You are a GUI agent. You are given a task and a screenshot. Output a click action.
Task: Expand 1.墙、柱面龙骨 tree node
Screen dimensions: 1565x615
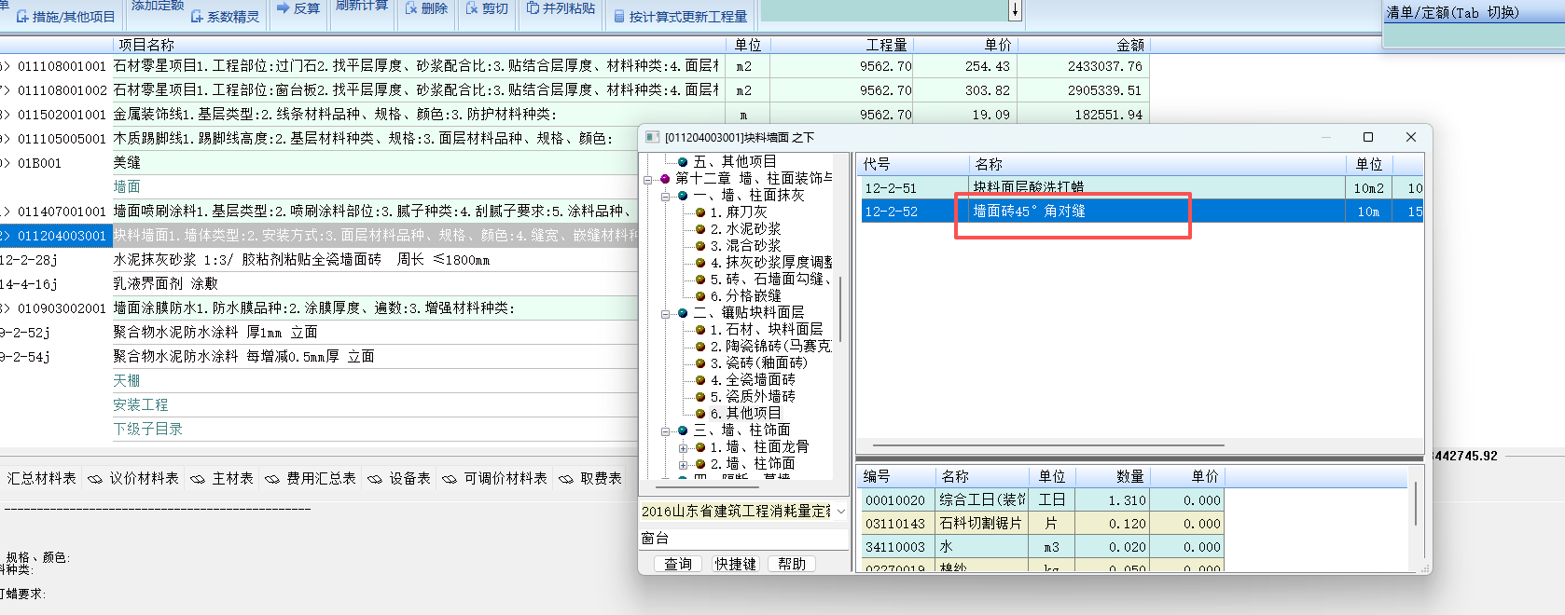click(x=684, y=447)
